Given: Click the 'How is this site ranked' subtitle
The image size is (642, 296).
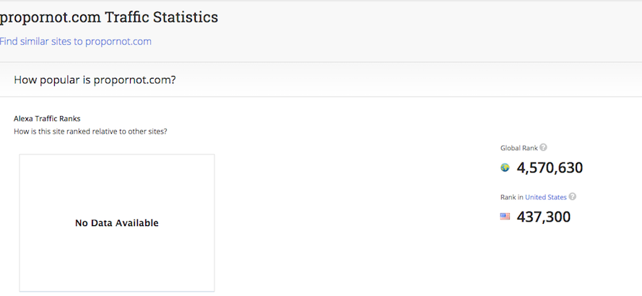Looking at the screenshot, I should tap(90, 132).
